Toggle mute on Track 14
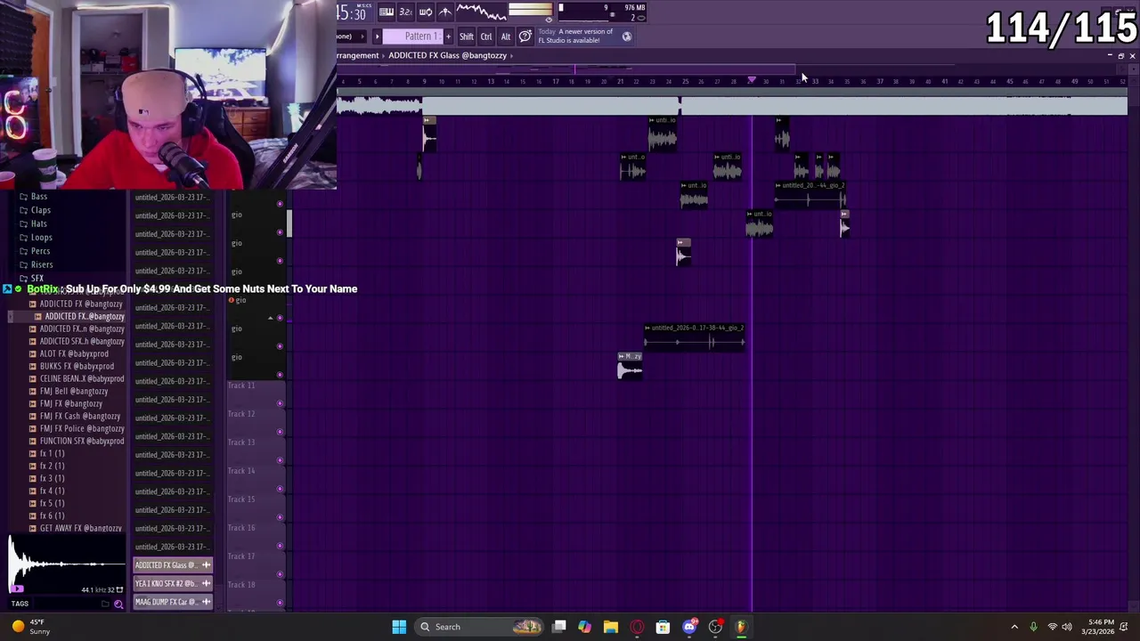 280,489
